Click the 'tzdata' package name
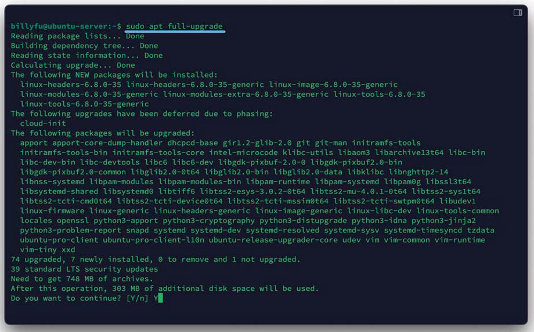The height and width of the screenshot is (332, 534). pyautogui.click(x=481, y=230)
